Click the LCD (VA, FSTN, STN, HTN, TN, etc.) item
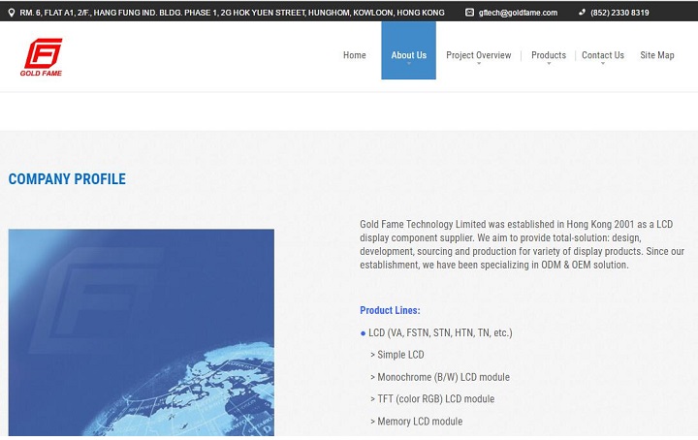The image size is (698, 440). [440, 332]
